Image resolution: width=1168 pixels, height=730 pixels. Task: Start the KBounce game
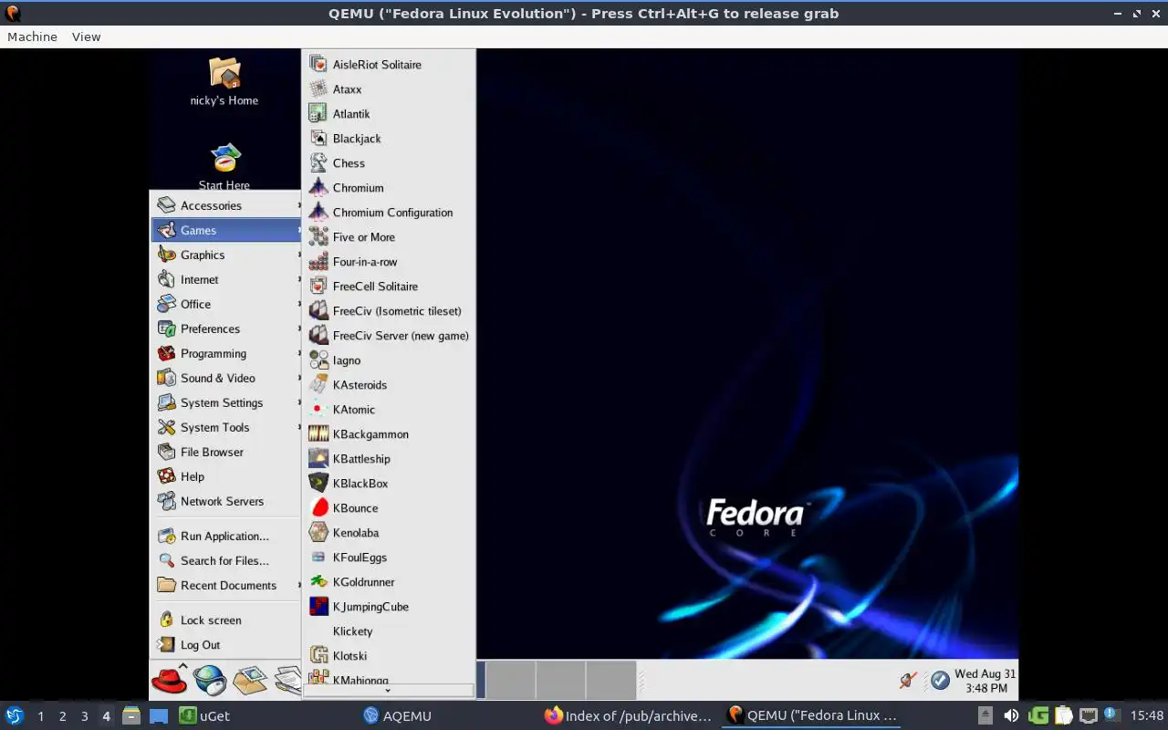(389, 508)
